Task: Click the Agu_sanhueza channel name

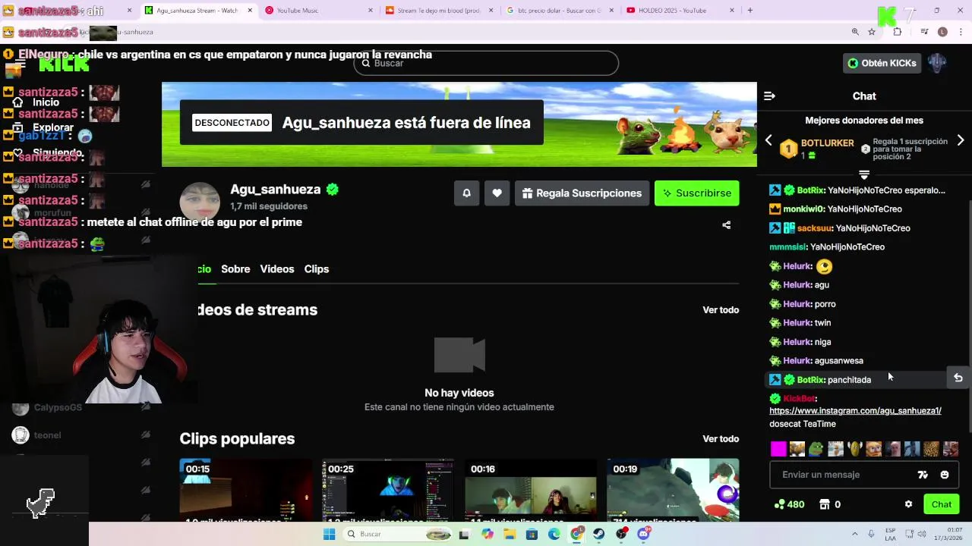Action: coord(276,190)
